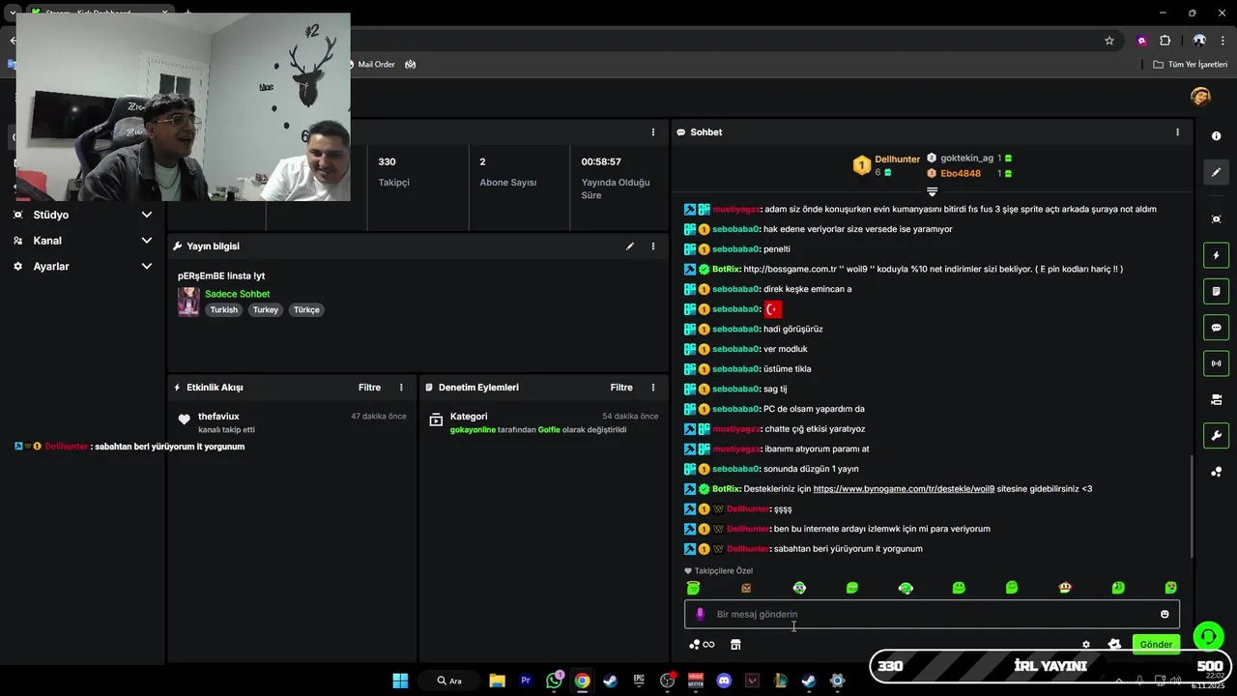Open Etkinlik Akışı three-dot menu
Image resolution: width=1237 pixels, height=696 pixels.
[402, 388]
